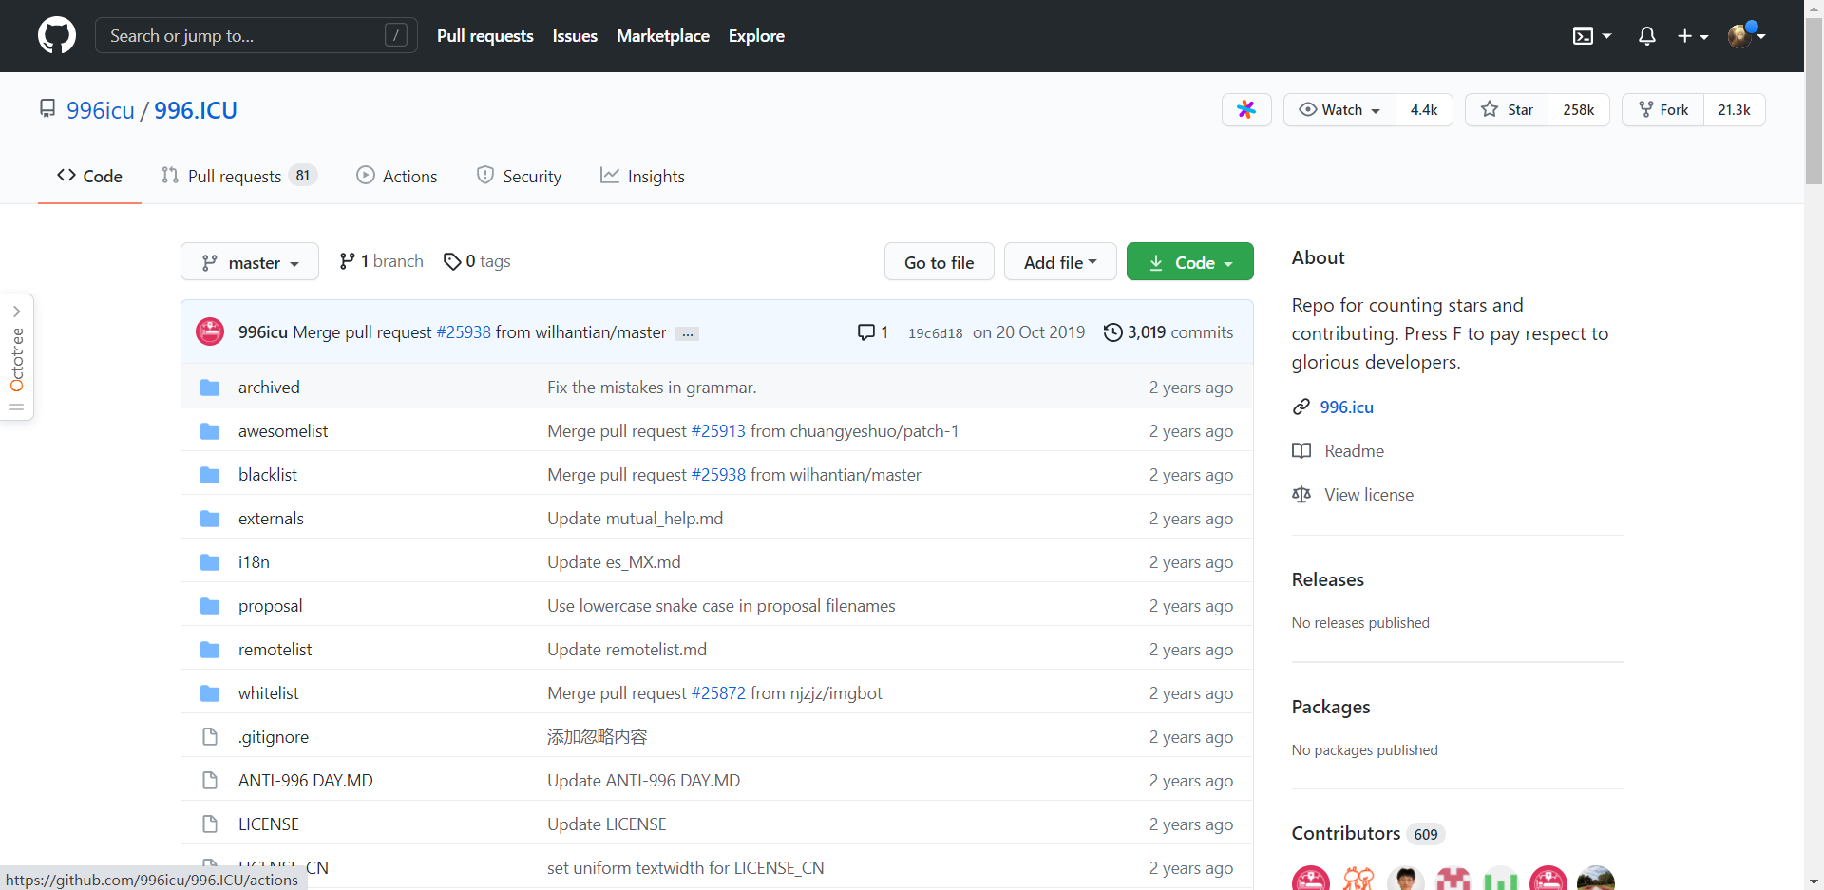Click the i18n folder icon
This screenshot has width=1824, height=890.
210,562
